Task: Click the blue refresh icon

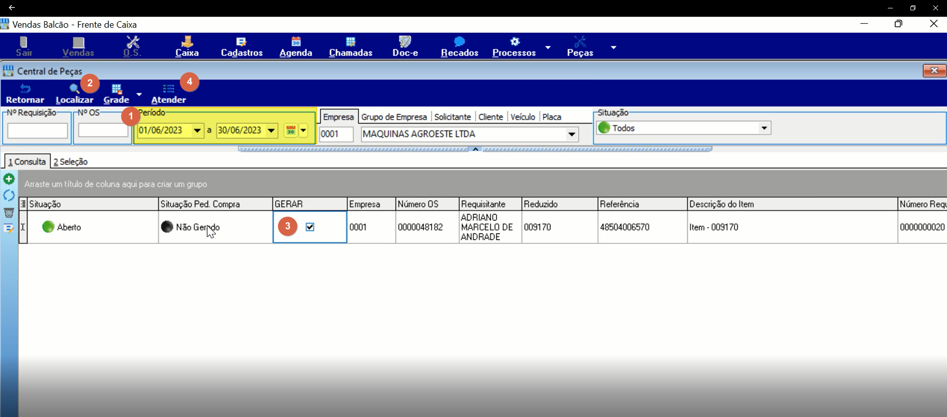Action: [9, 196]
